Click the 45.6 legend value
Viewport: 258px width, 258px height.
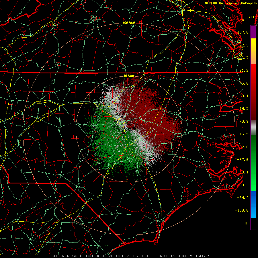(244, 83)
